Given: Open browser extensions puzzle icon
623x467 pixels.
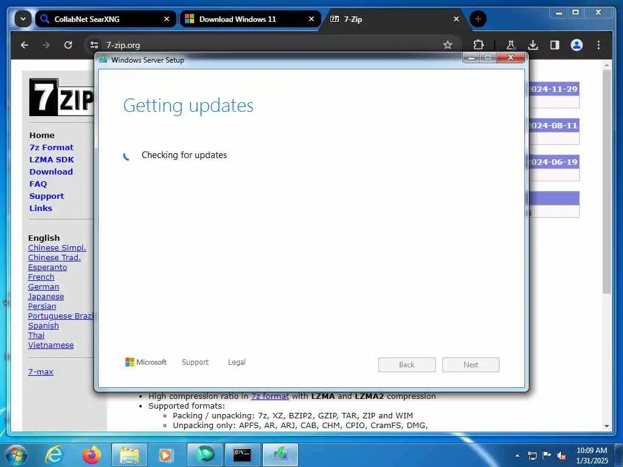Looking at the screenshot, I should 478,45.
